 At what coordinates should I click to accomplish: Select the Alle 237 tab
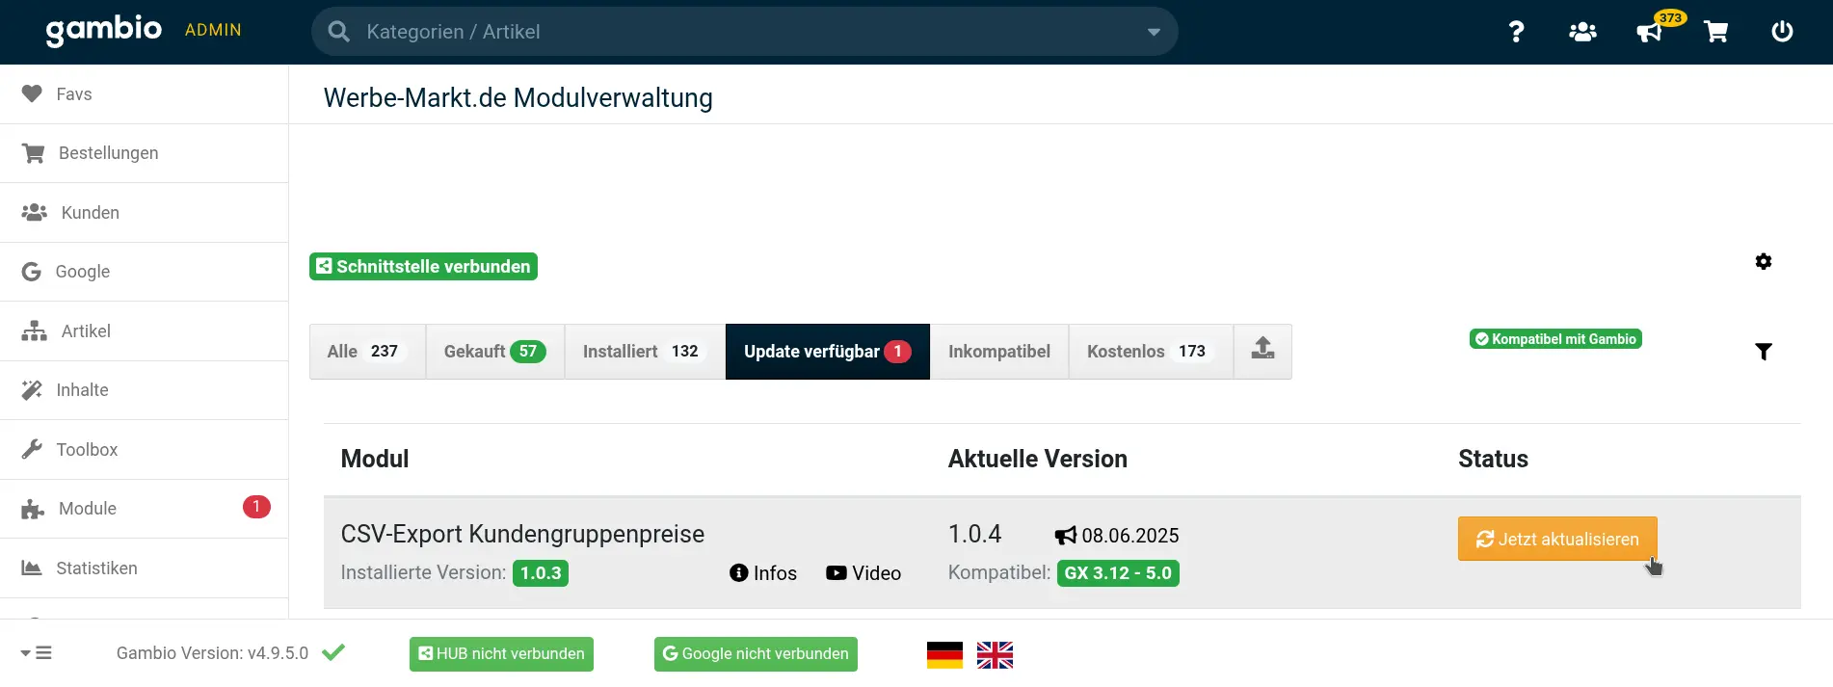click(x=367, y=352)
